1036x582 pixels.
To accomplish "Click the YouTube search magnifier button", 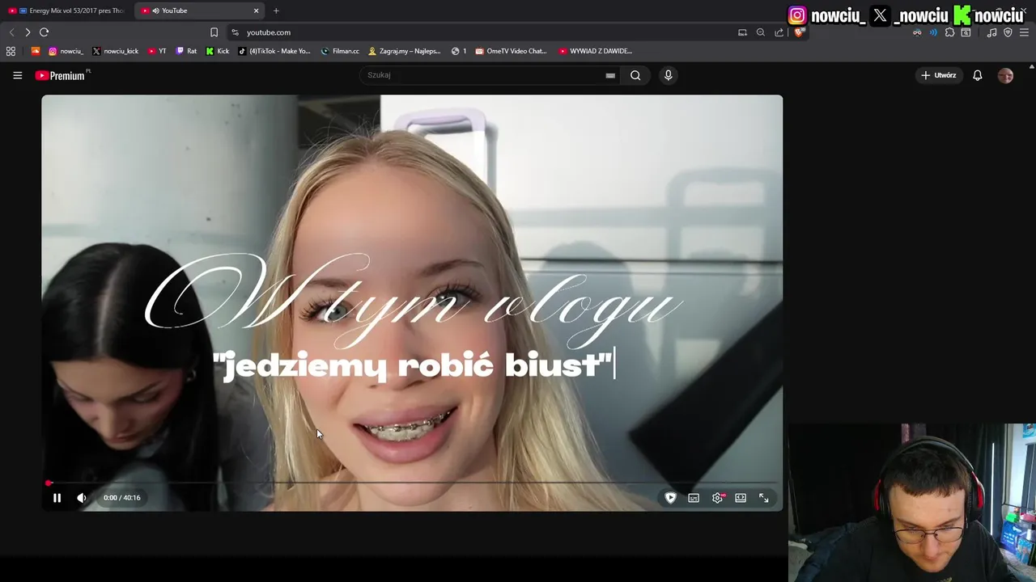I will [x=635, y=75].
